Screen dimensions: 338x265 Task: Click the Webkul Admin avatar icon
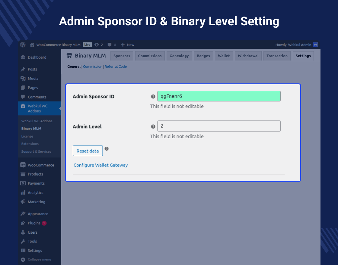[315, 45]
